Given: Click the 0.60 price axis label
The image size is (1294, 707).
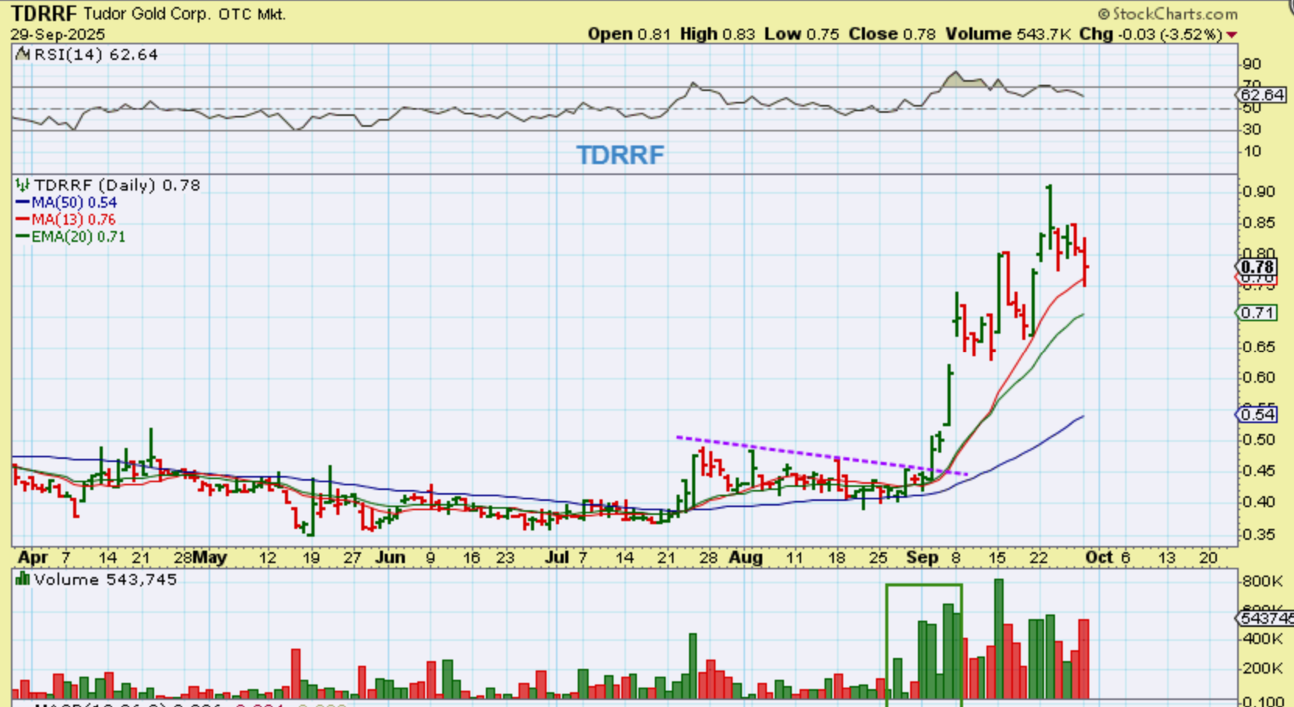Looking at the screenshot, I should click(1259, 378).
